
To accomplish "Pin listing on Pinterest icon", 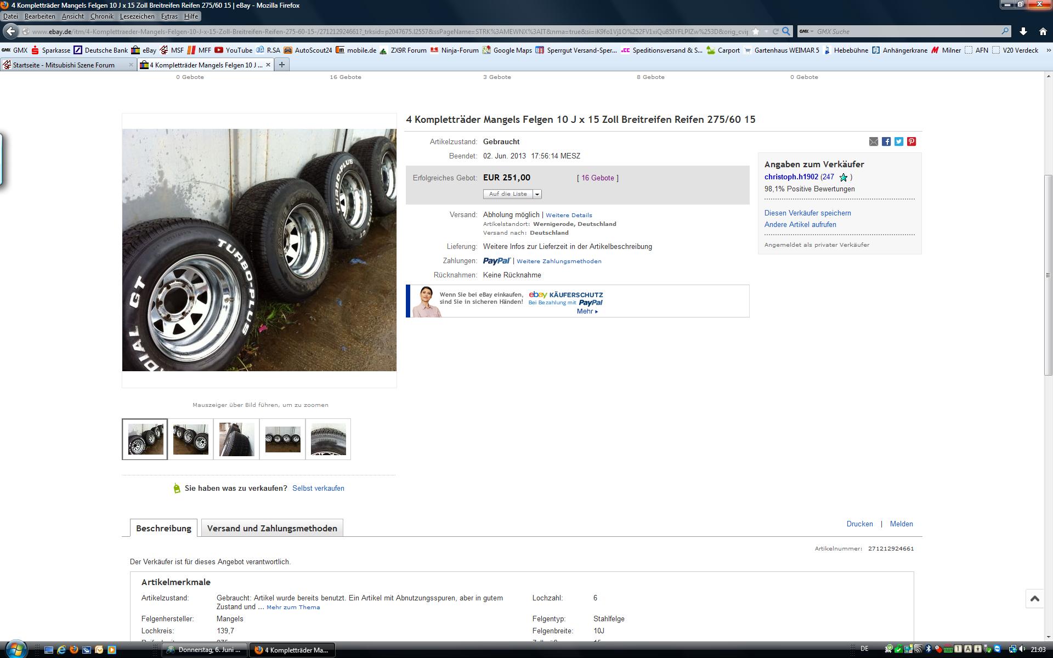I will coord(912,141).
